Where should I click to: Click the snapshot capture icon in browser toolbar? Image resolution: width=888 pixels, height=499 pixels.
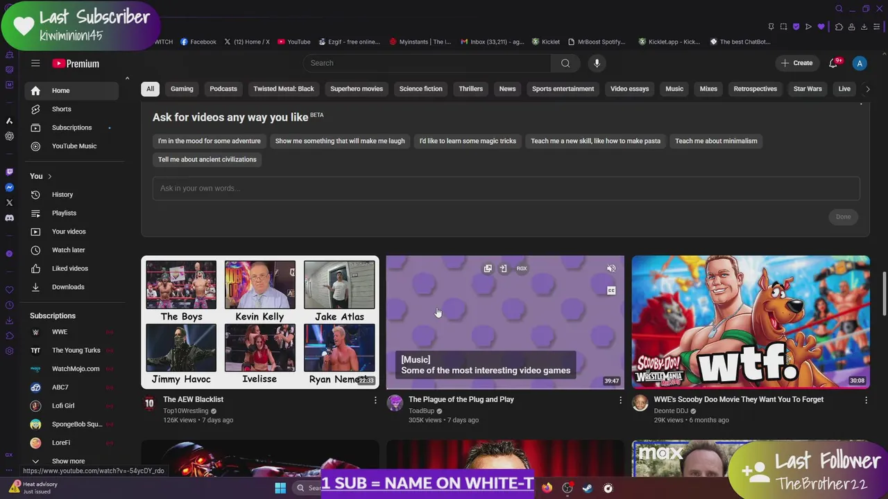coord(783,26)
